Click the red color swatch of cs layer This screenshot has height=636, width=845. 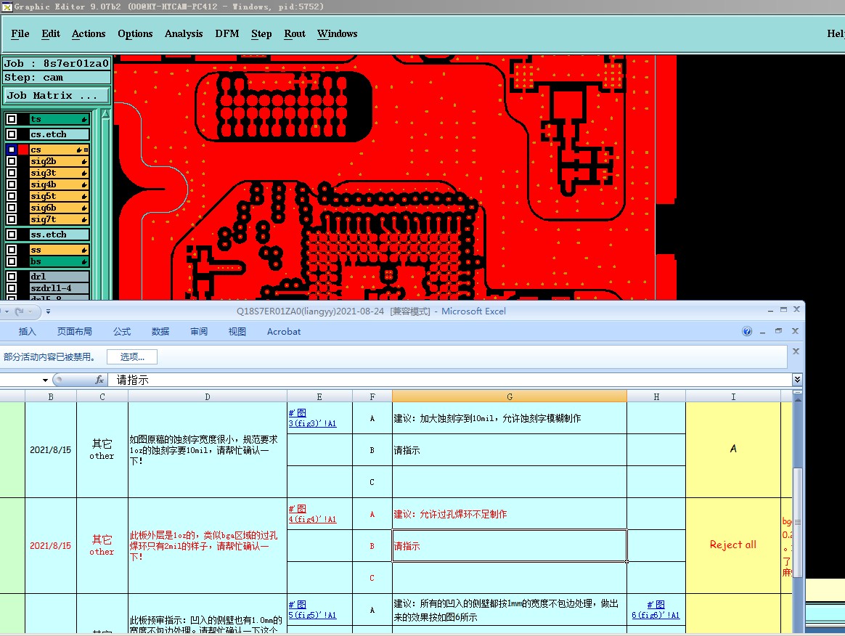click(23, 150)
